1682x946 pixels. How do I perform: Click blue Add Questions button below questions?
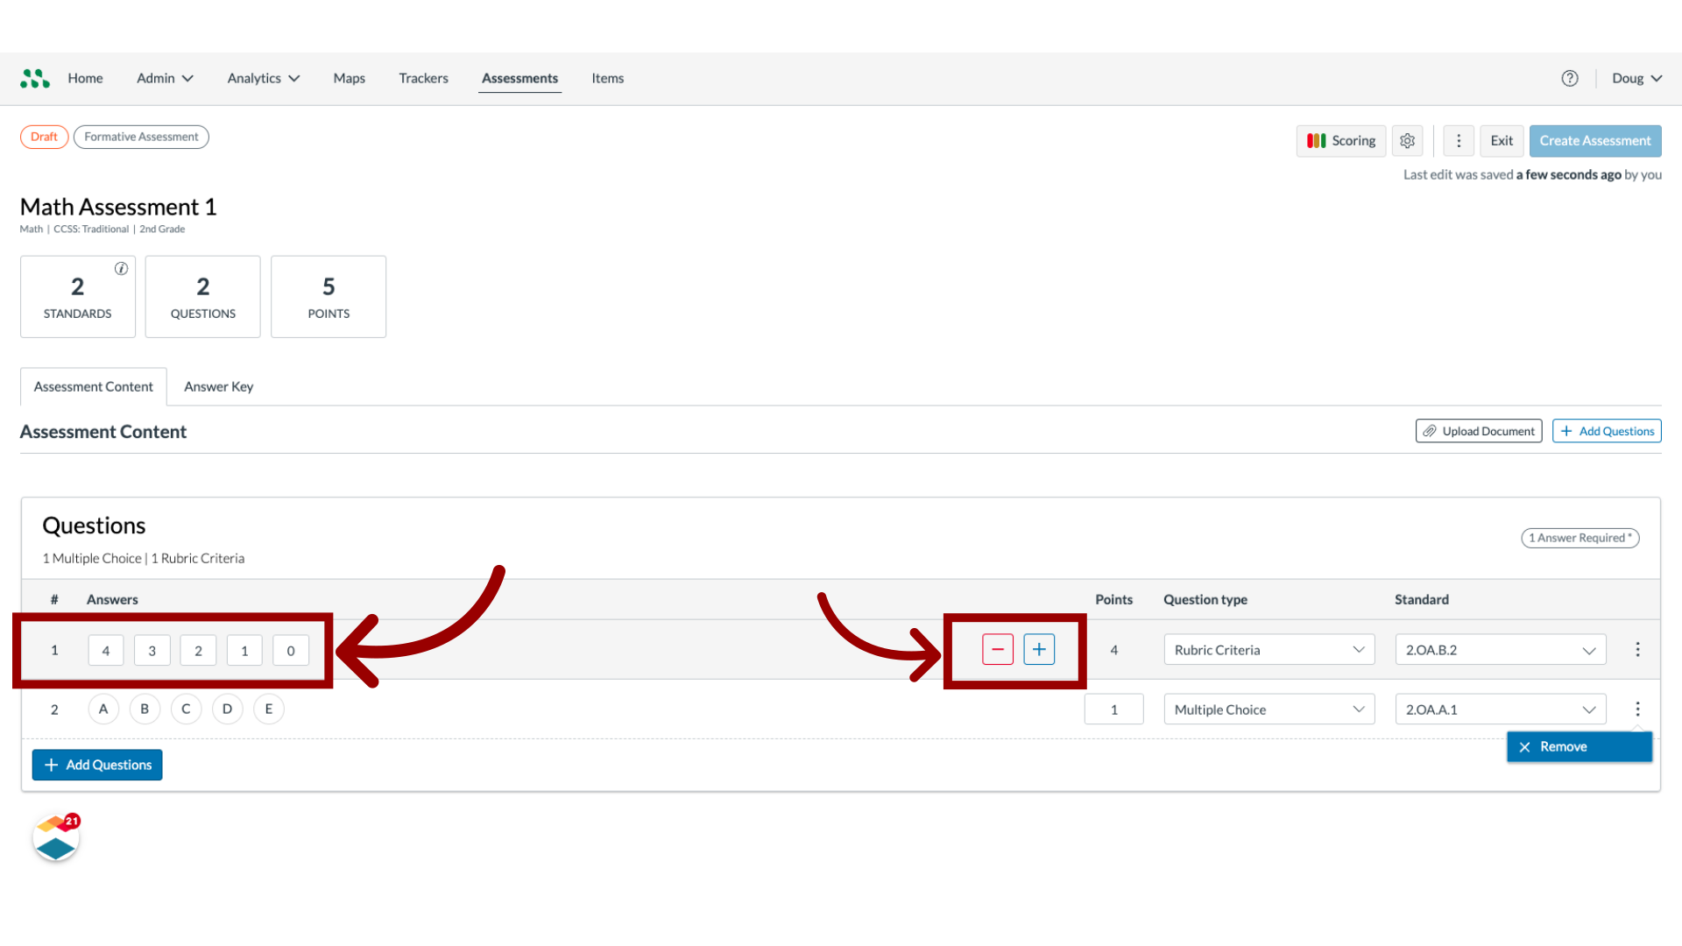pos(97,765)
